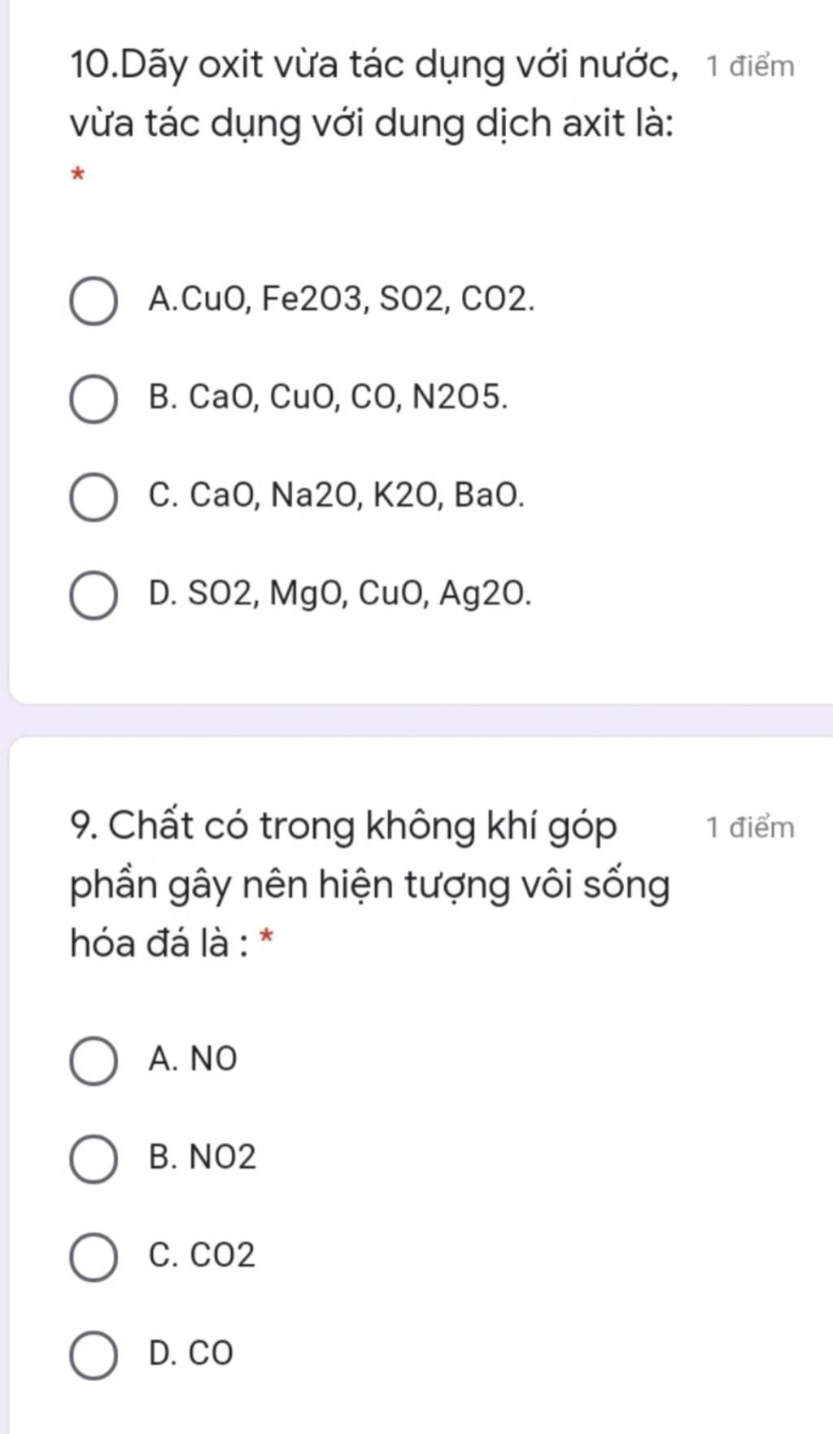Screen dimensions: 833x1434
Task: Click the 'CaO, Na2O, K2O, BaO' answer text
Action: click(357, 495)
